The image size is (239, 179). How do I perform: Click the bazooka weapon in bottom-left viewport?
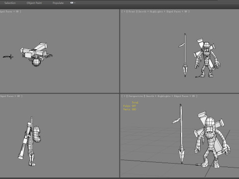pos(25,141)
